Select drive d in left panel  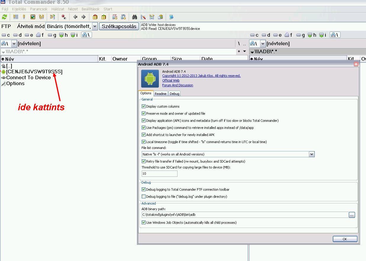point(17,35)
